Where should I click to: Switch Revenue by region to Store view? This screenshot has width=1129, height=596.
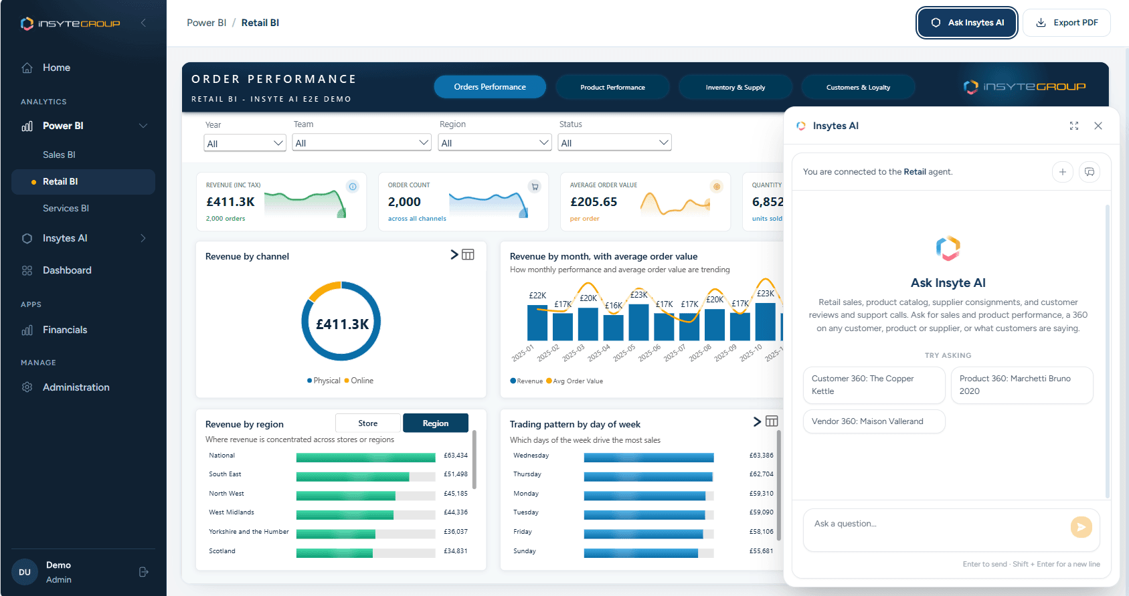tap(368, 423)
